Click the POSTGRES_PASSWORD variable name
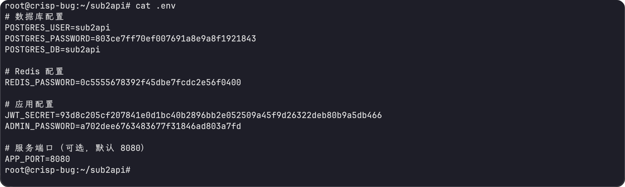The width and height of the screenshot is (625, 187). tap(47, 39)
